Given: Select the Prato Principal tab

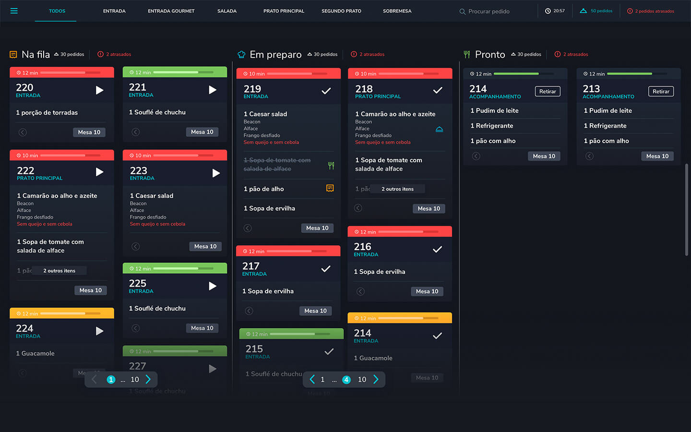Looking at the screenshot, I should coord(284,11).
